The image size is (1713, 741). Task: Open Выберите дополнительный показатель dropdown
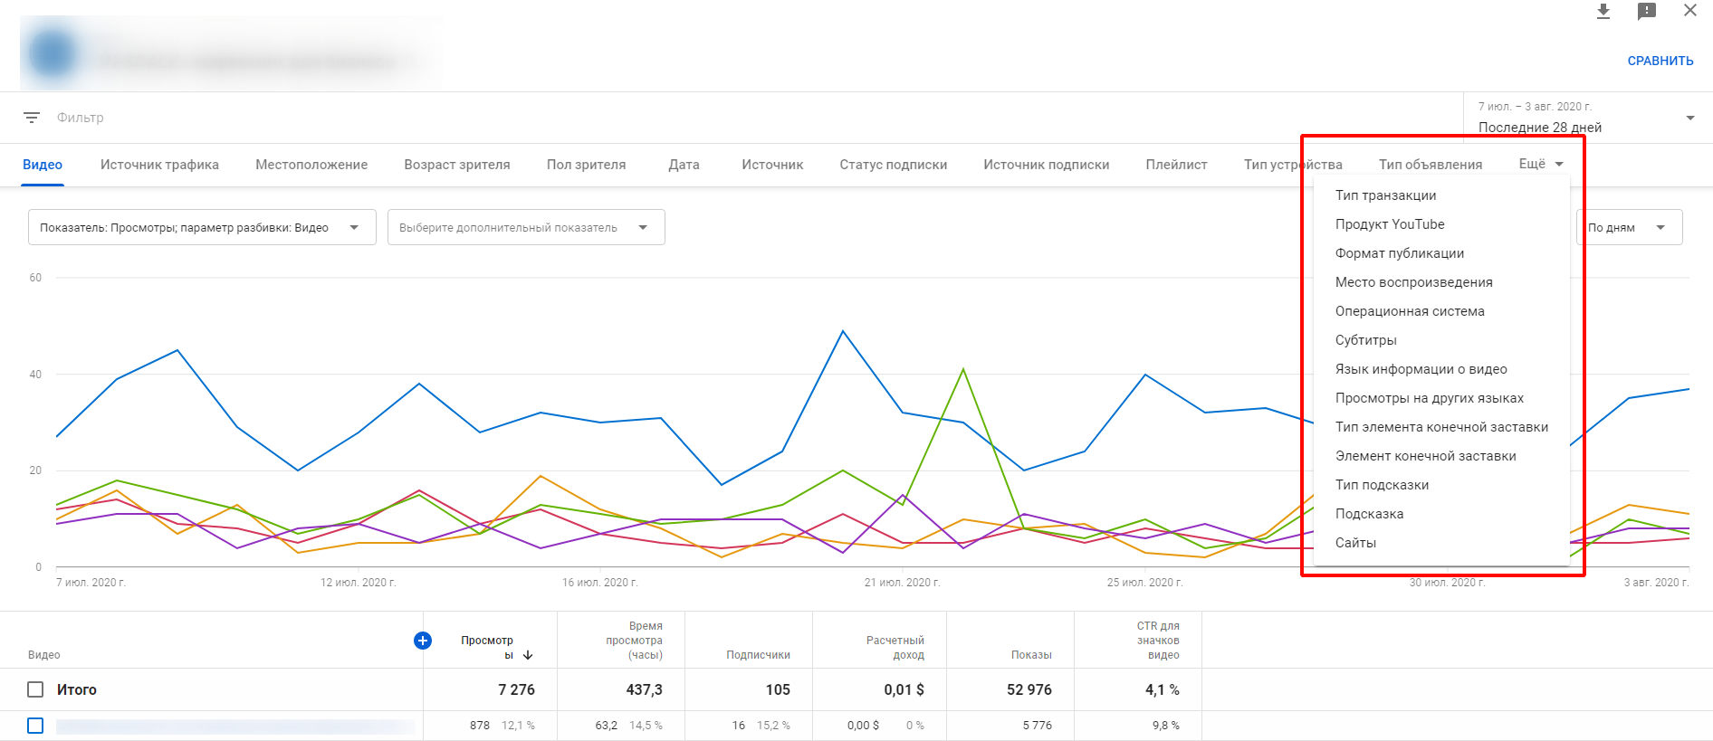(526, 227)
